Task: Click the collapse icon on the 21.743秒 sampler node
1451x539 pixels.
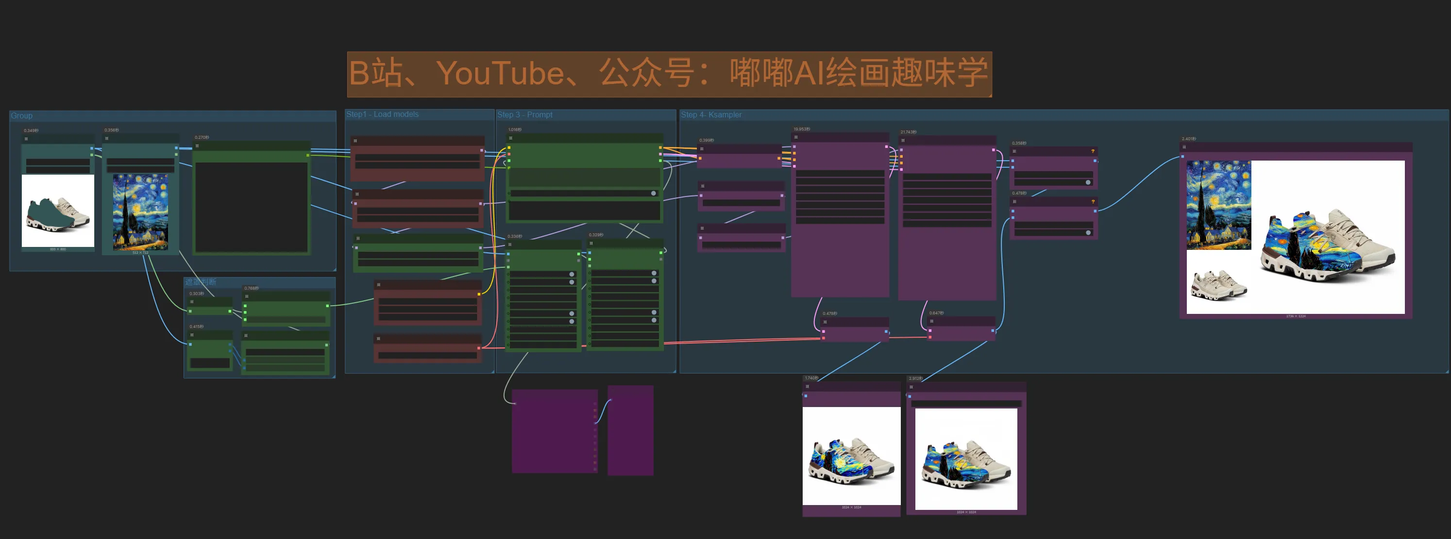Action: 904,141
